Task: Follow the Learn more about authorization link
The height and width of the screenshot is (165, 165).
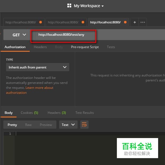Action: (30, 90)
